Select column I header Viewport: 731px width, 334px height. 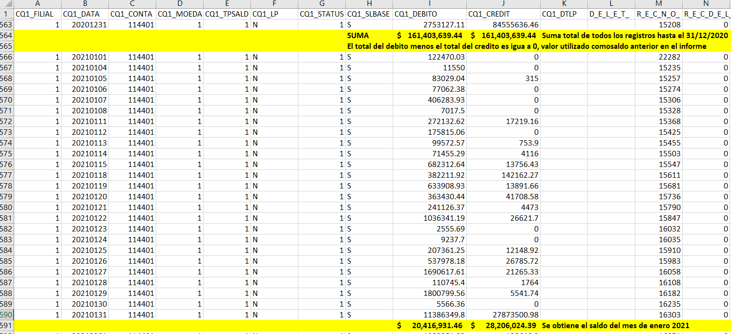[430, 4]
